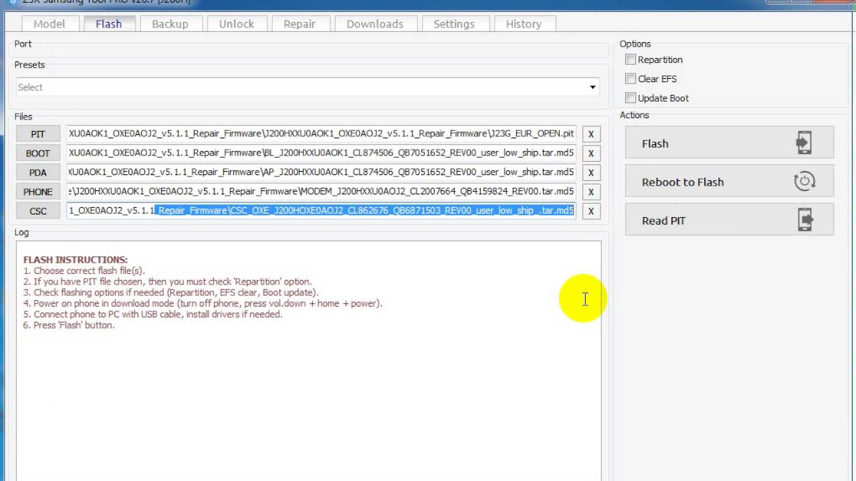Image resolution: width=856 pixels, height=481 pixels.
Task: Click into the PHONE file path field
Action: pos(321,192)
